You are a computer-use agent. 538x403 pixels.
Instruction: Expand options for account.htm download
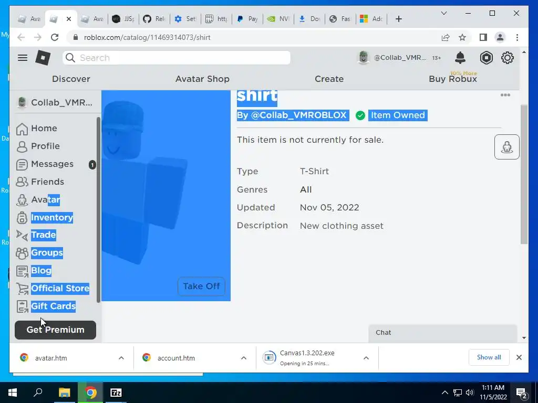(244, 358)
